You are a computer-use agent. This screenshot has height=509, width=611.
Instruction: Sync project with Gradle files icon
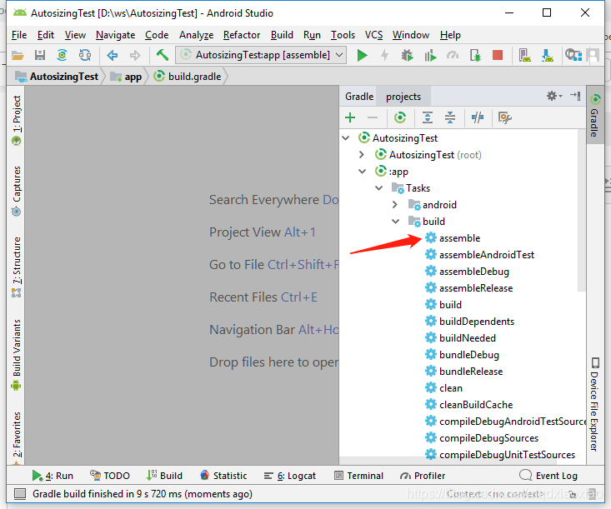point(63,55)
